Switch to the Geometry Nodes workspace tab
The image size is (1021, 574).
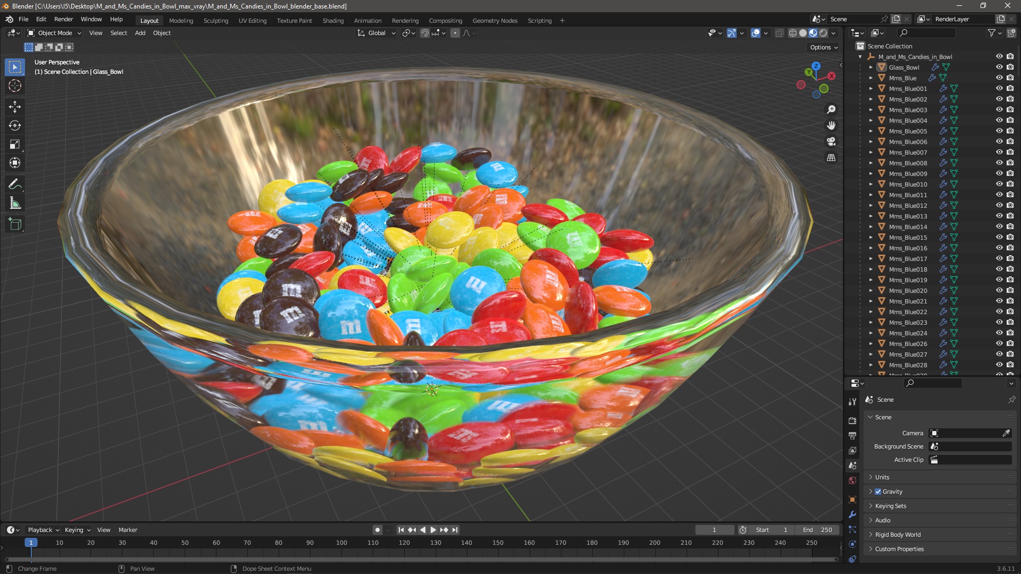pyautogui.click(x=495, y=21)
